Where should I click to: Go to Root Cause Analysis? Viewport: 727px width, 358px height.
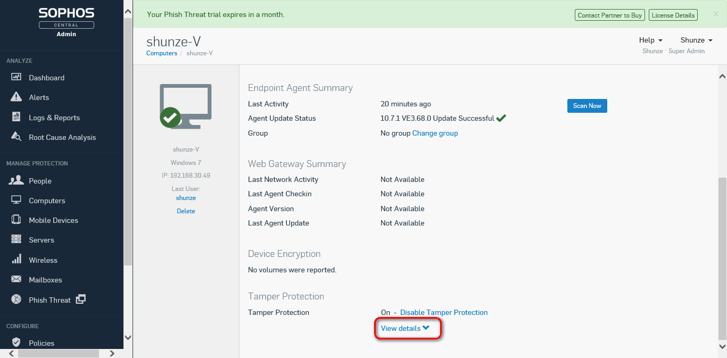[x=62, y=137]
